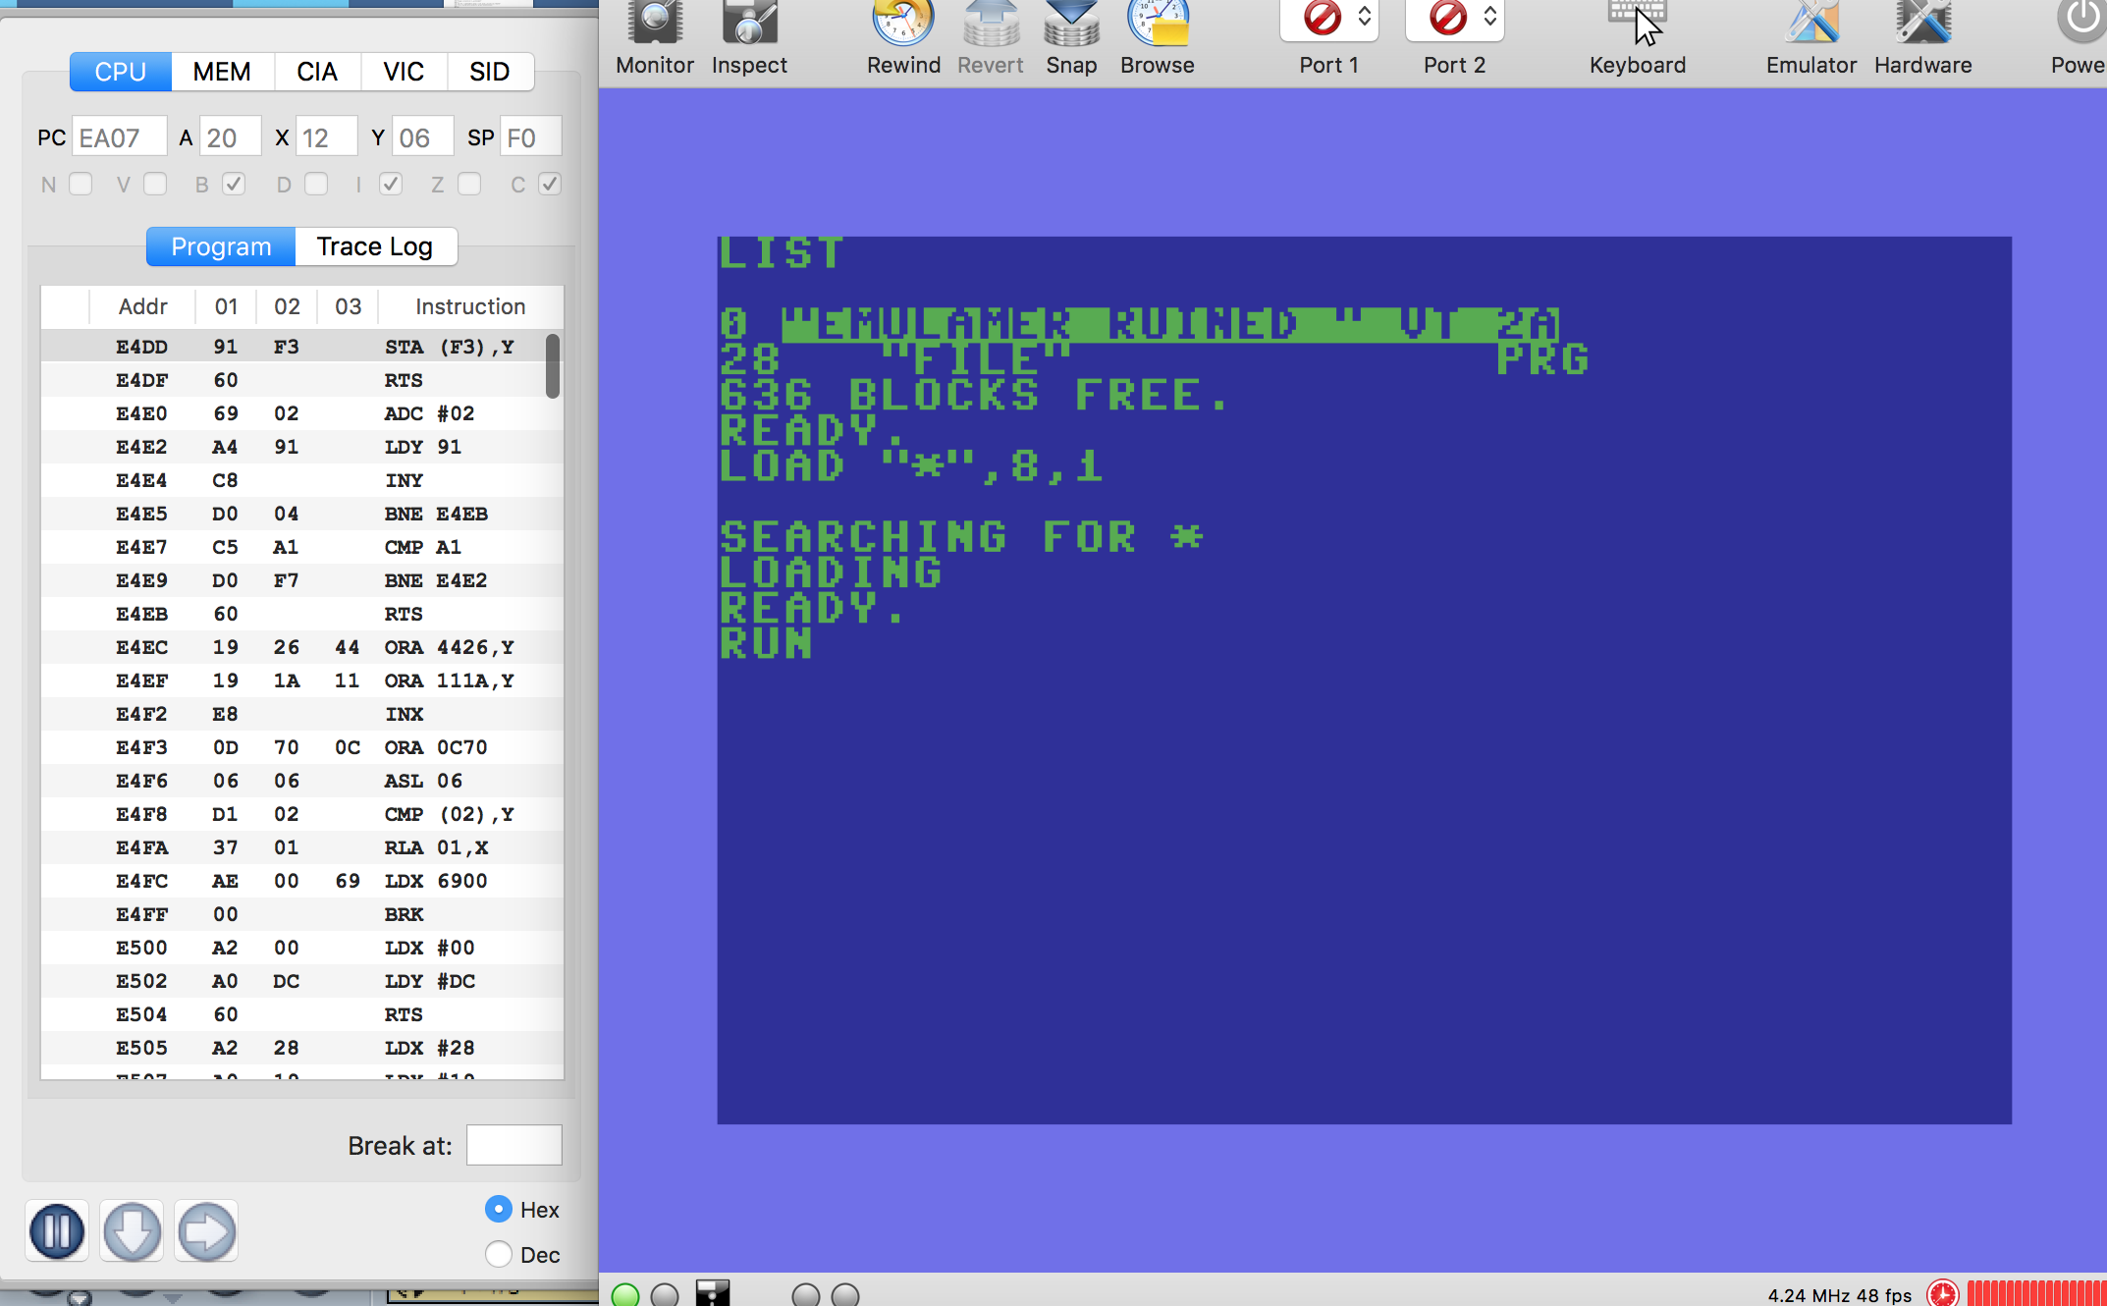Screen dimensions: 2107x1306
Task: Click the SP register field
Action: [x=530, y=137]
